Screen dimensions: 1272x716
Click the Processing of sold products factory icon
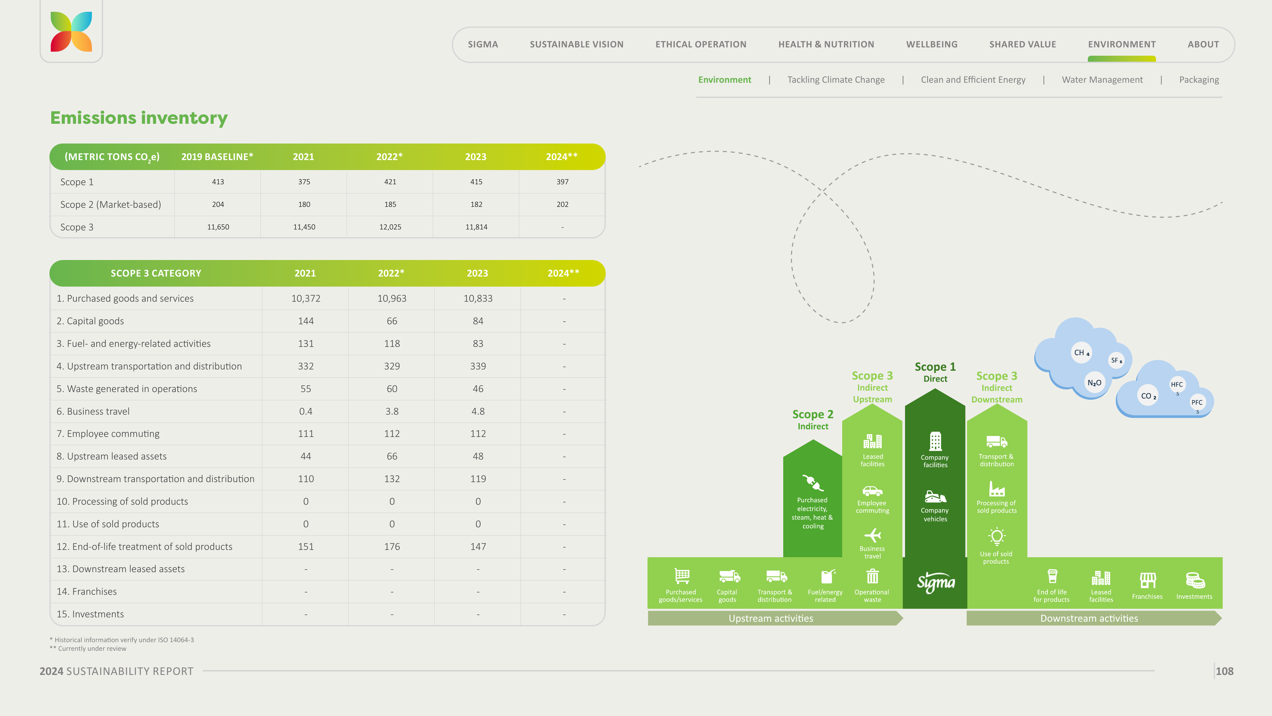point(997,489)
